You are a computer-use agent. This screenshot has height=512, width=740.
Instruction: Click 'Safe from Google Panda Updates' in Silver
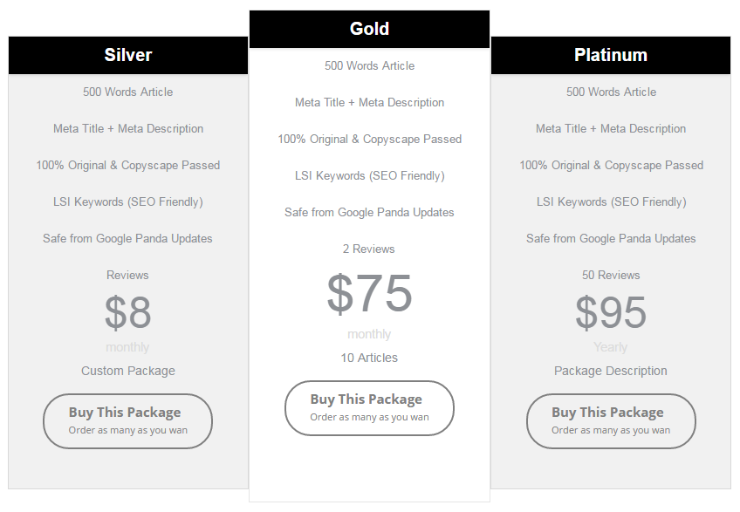coord(127,238)
